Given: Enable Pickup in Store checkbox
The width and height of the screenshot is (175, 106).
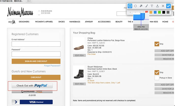Looking at the screenshot, I should [x=157, y=78].
